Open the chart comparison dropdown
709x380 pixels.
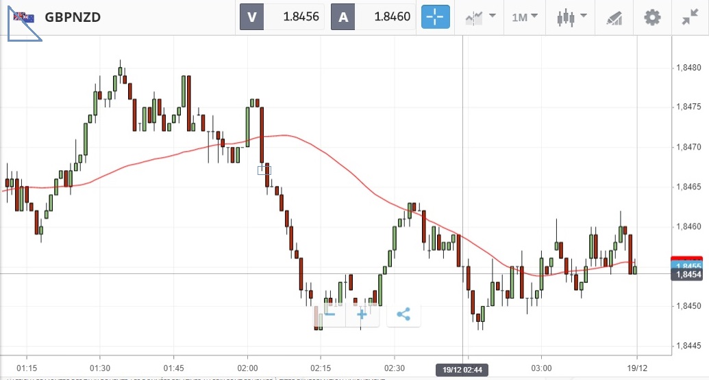(480, 17)
